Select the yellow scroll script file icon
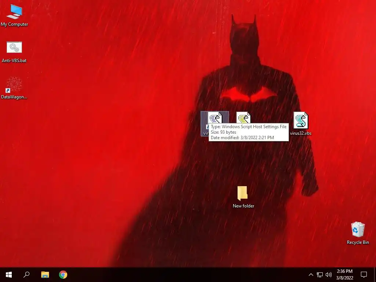This screenshot has height=282, width=376. (243, 117)
